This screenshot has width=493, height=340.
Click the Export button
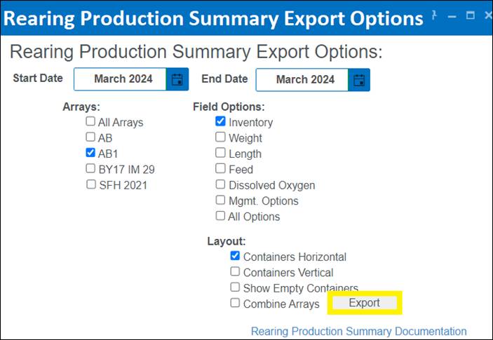coord(364,303)
